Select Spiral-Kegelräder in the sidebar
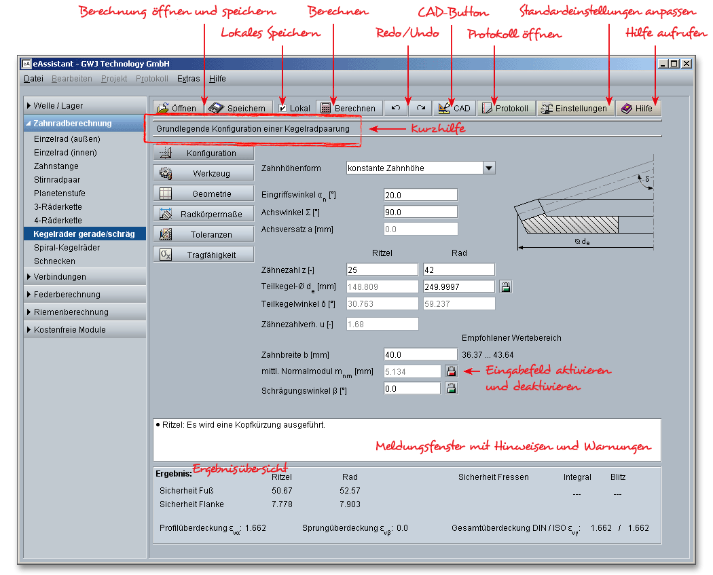The width and height of the screenshot is (713, 575). (67, 248)
